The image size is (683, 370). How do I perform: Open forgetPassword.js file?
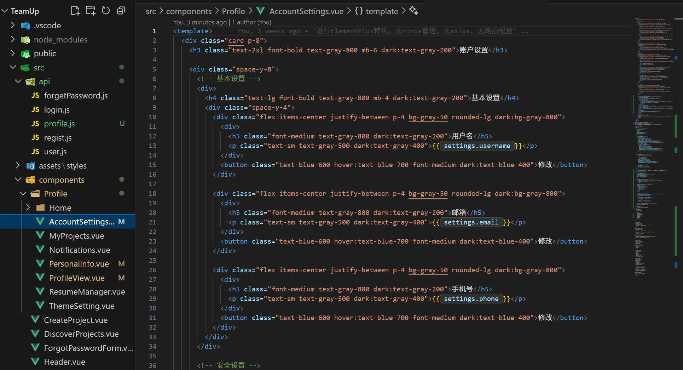point(76,96)
